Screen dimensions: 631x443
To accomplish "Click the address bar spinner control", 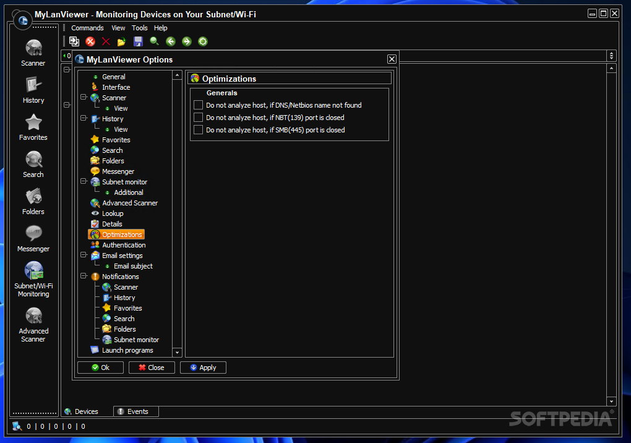I will [x=611, y=56].
